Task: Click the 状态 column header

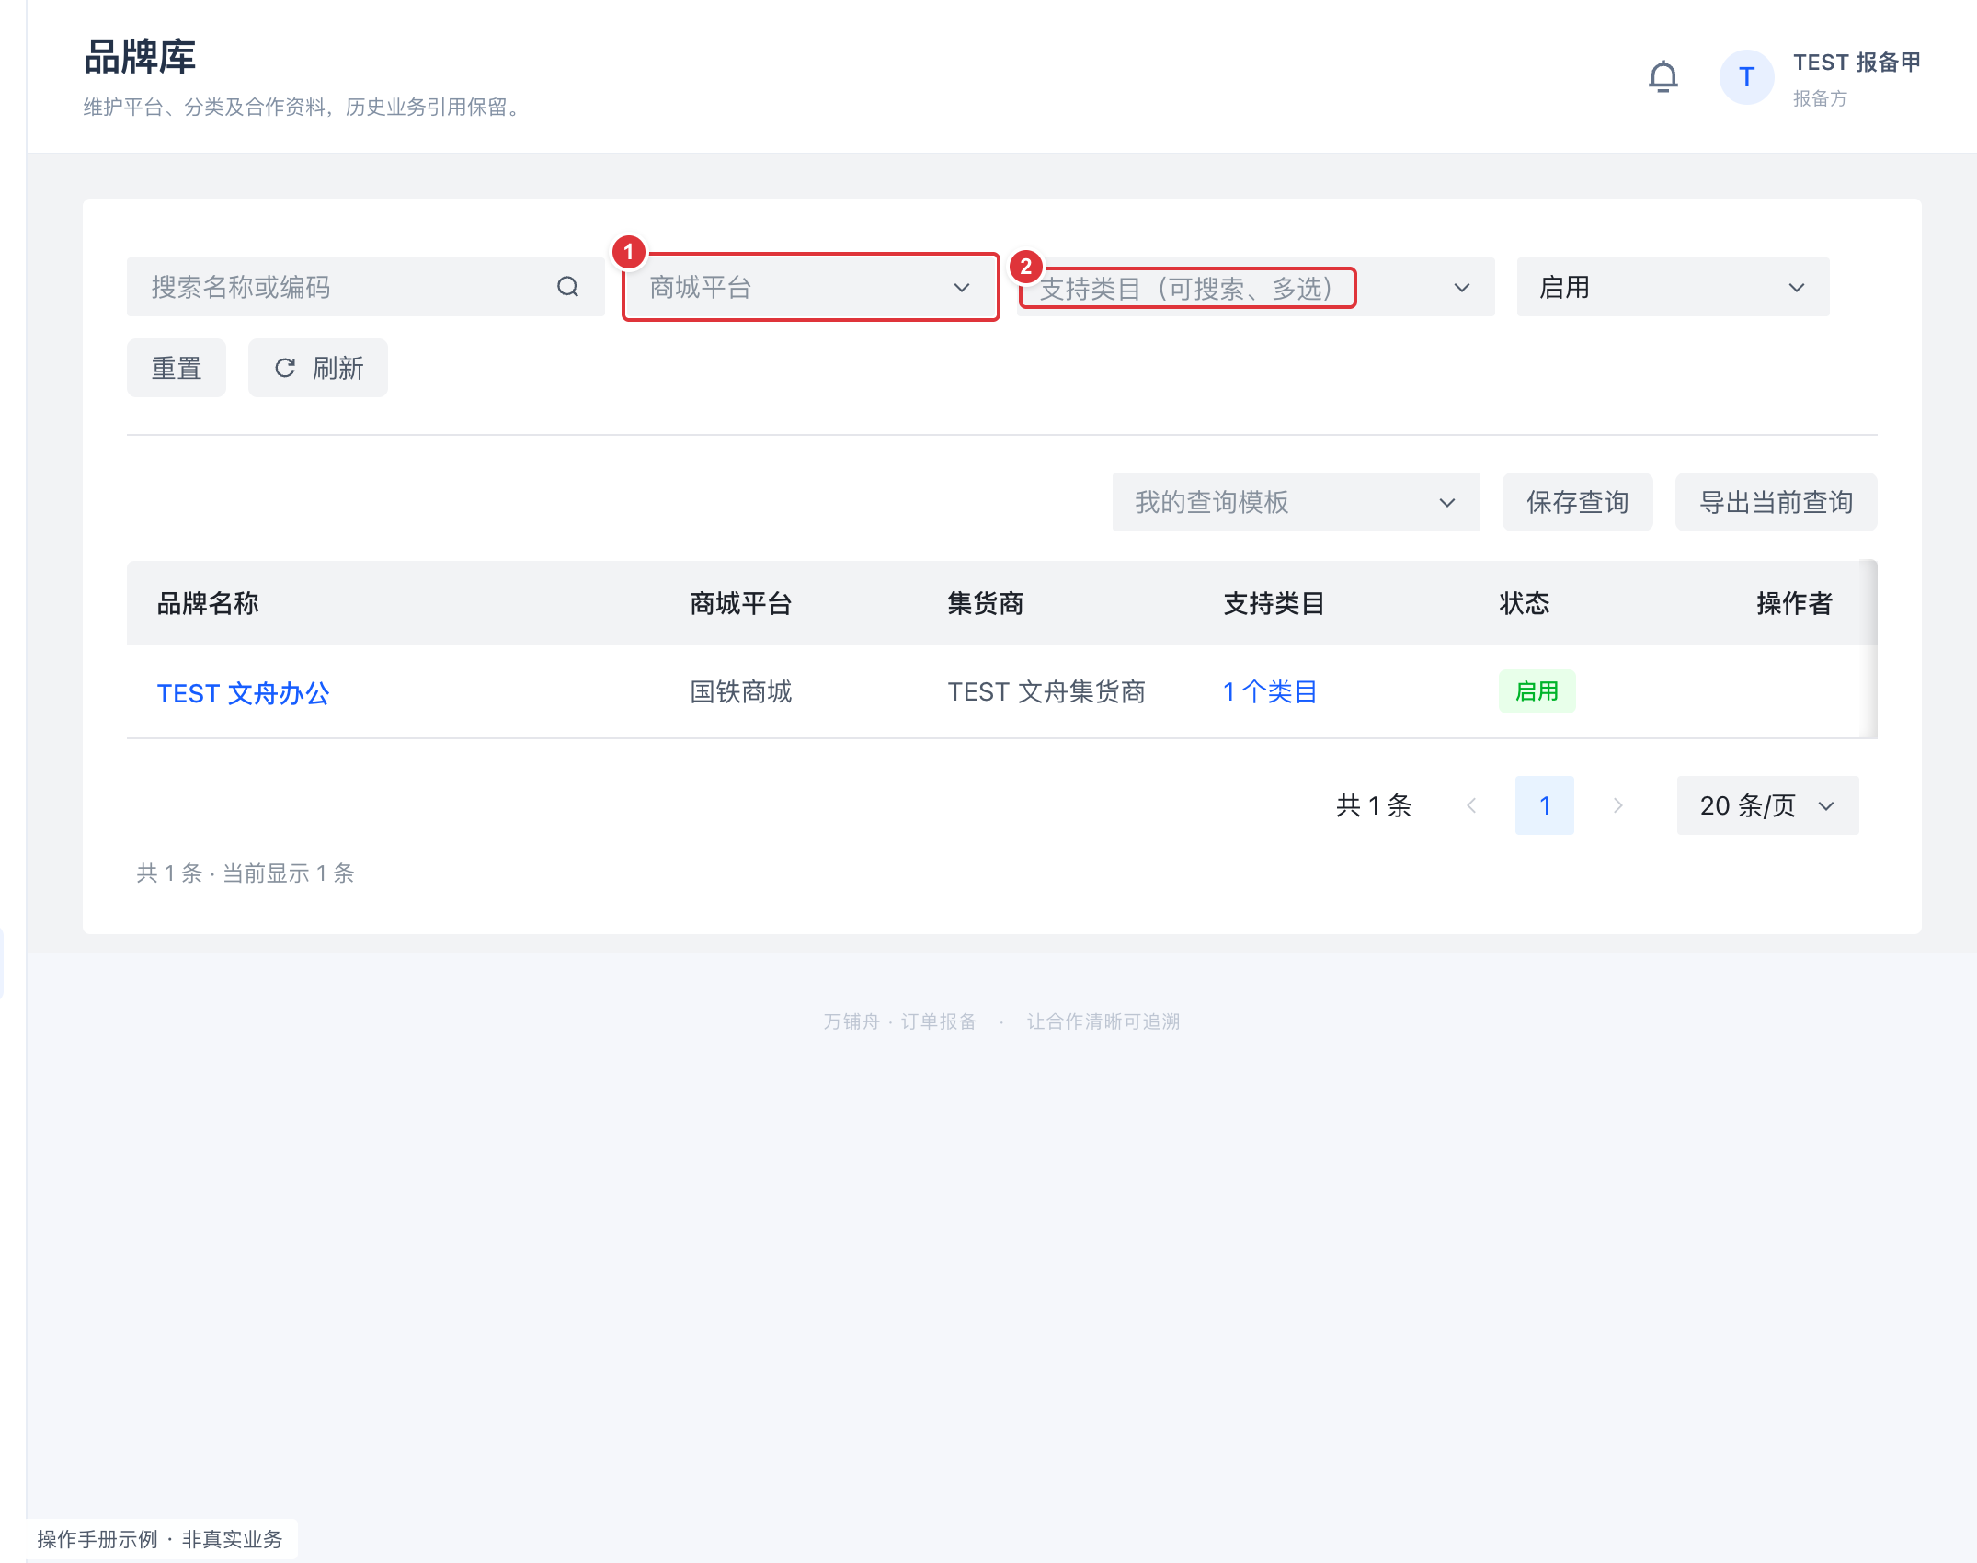Action: point(1525,603)
